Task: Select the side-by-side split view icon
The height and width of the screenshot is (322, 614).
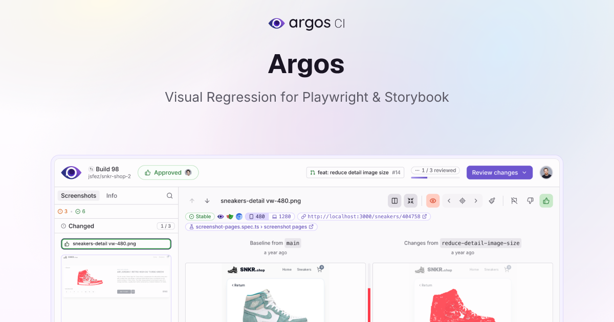Action: 394,200
